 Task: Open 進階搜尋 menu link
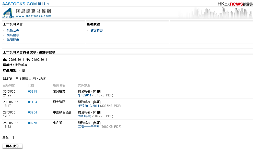tap(13, 40)
